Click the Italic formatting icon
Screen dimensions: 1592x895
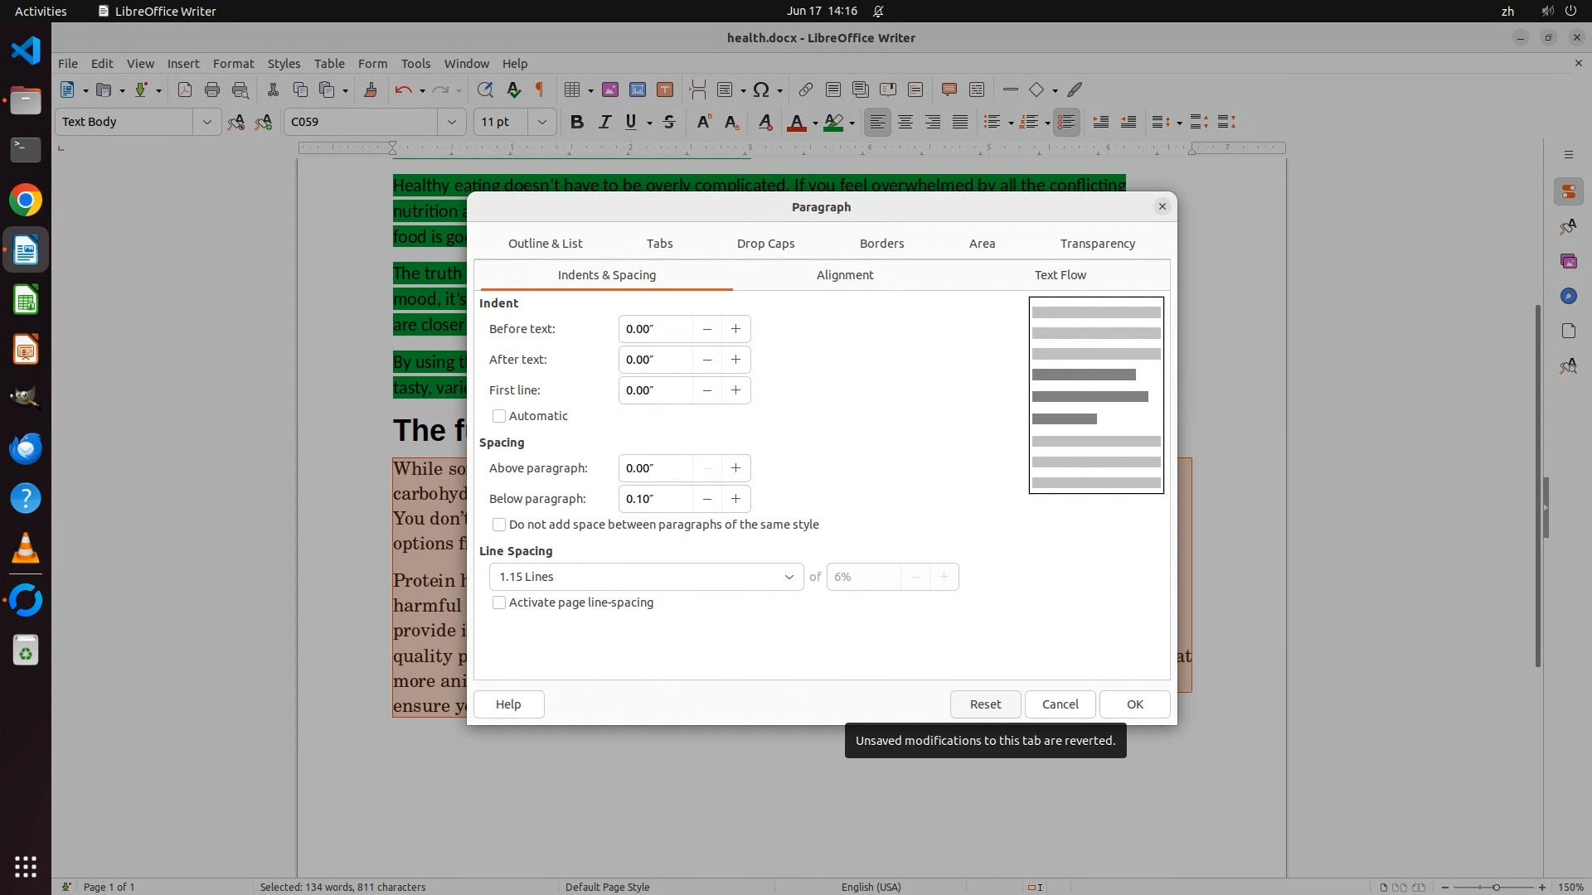click(x=604, y=122)
